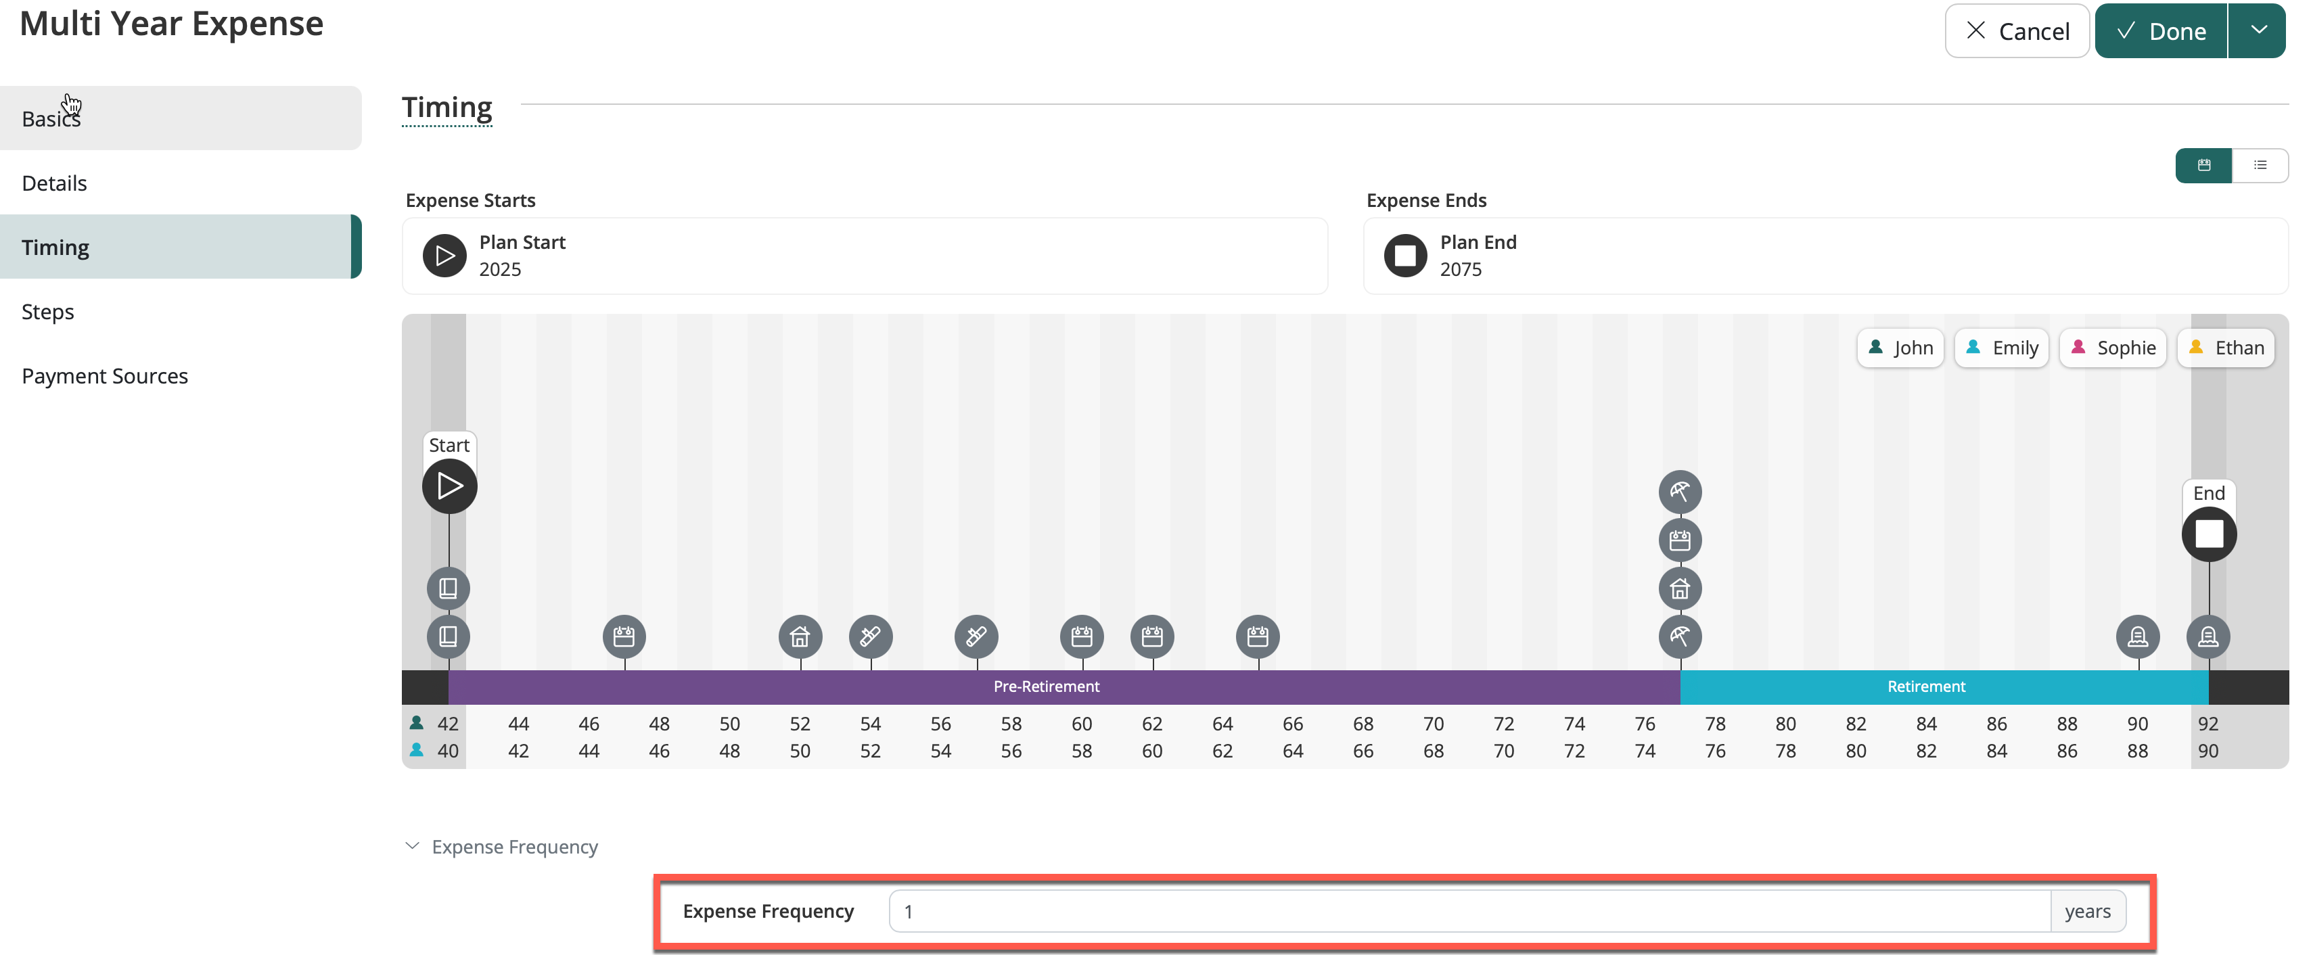Switch to the timeline calendar view toggle
The image size is (2311, 955).
click(2203, 165)
